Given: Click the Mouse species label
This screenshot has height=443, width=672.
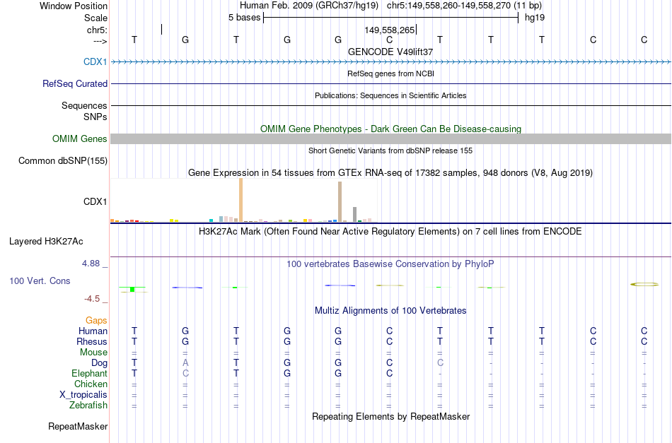Looking at the screenshot, I should pyautogui.click(x=93, y=353).
